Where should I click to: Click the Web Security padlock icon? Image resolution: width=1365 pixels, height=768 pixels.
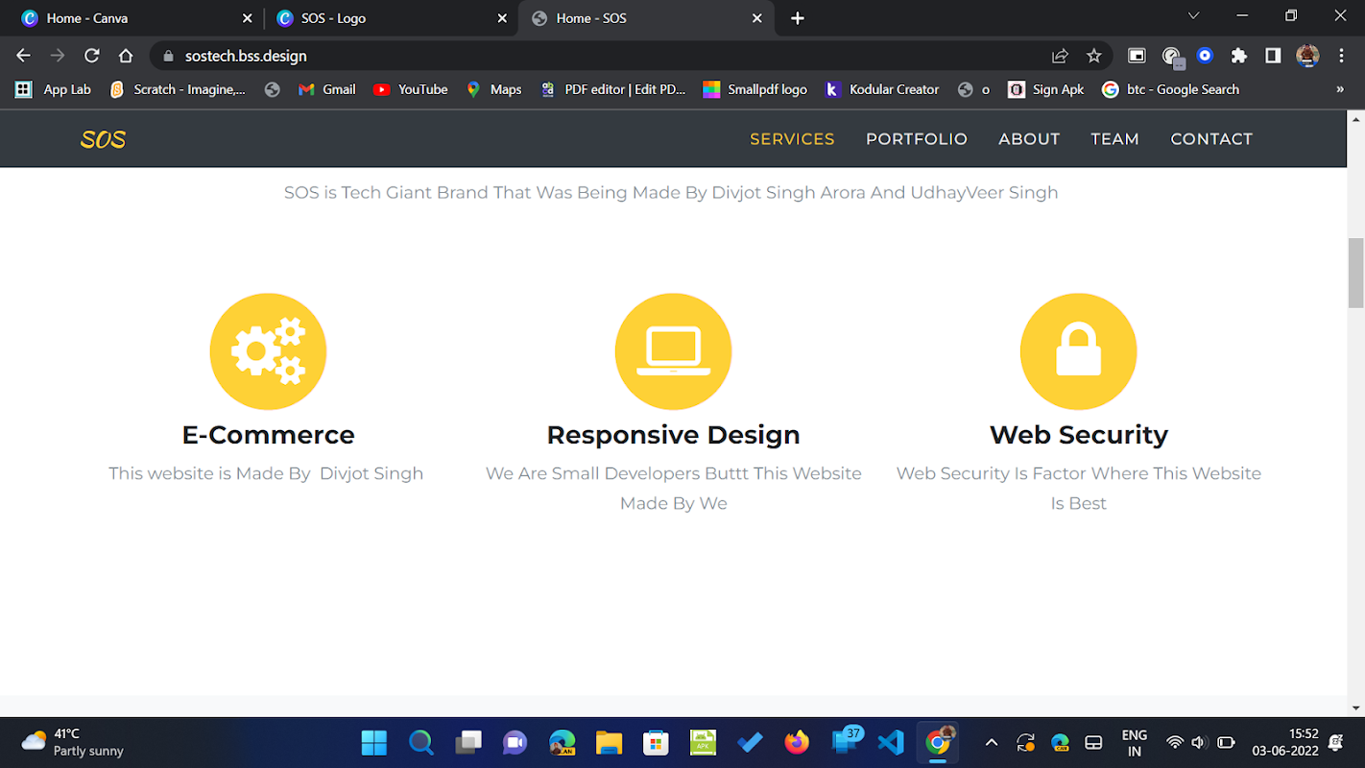tap(1078, 351)
